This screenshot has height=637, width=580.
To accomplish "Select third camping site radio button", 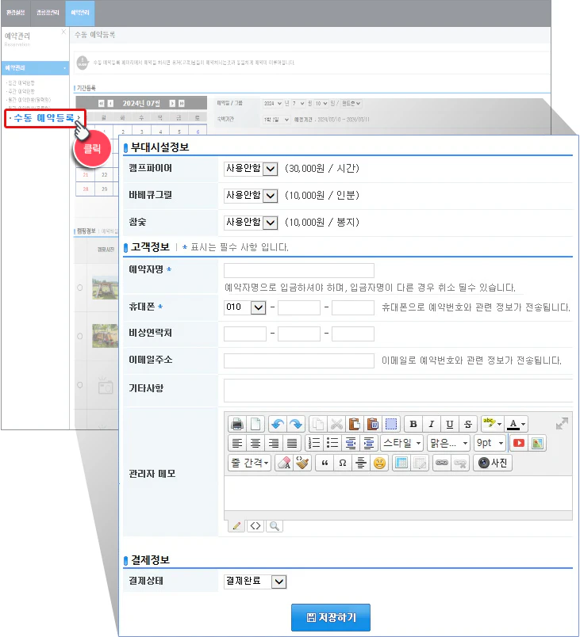I will 80,385.
